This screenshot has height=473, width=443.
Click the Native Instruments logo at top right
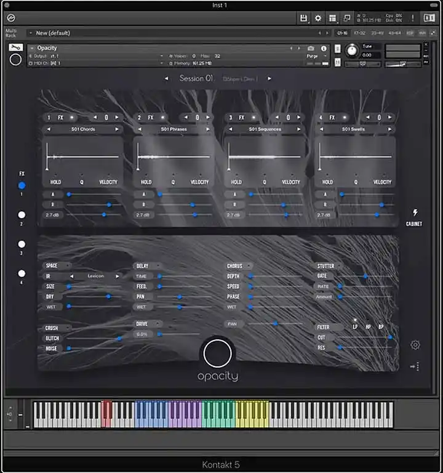pyautogui.click(x=429, y=18)
